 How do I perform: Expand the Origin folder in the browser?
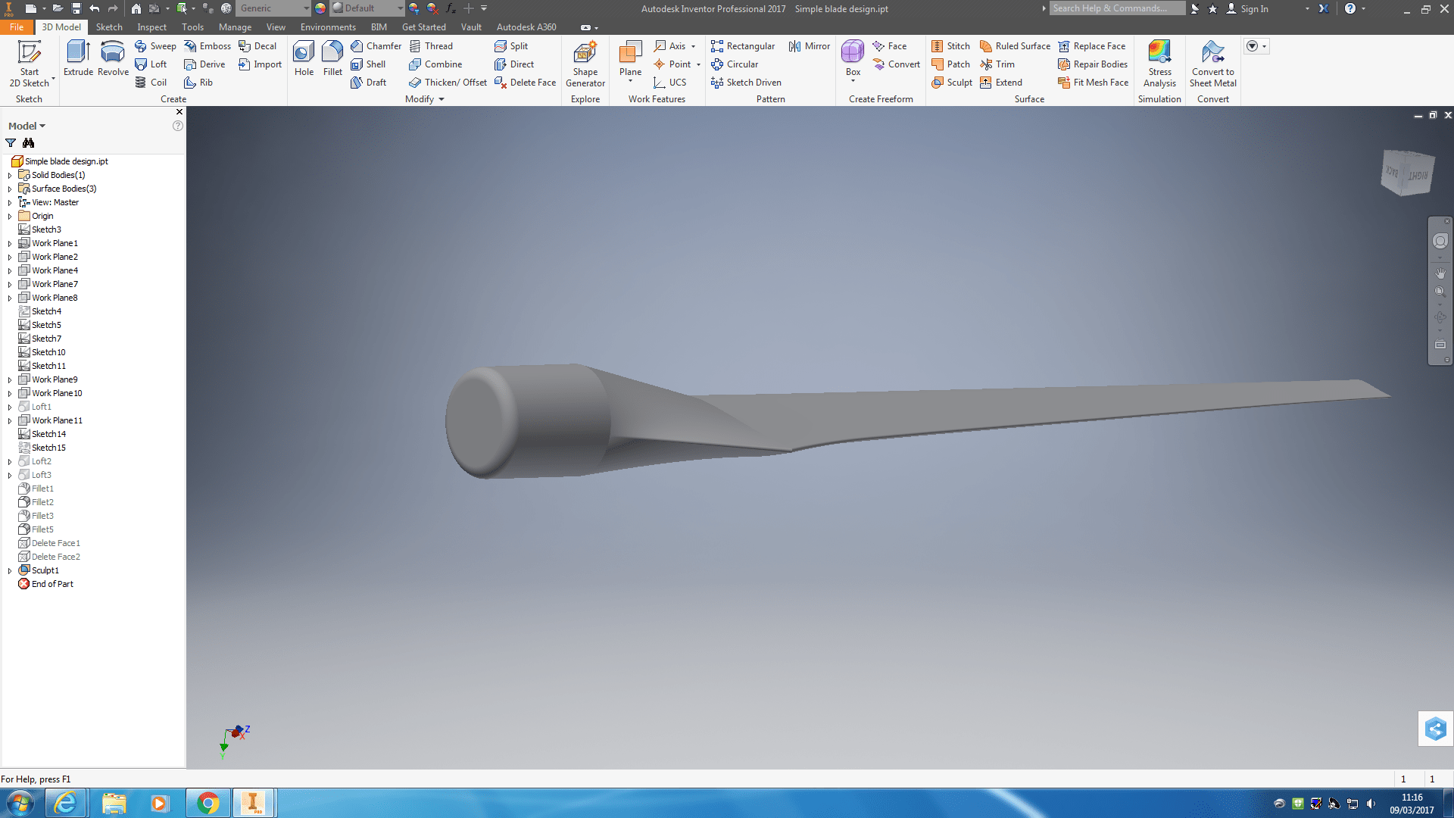pyautogui.click(x=8, y=216)
